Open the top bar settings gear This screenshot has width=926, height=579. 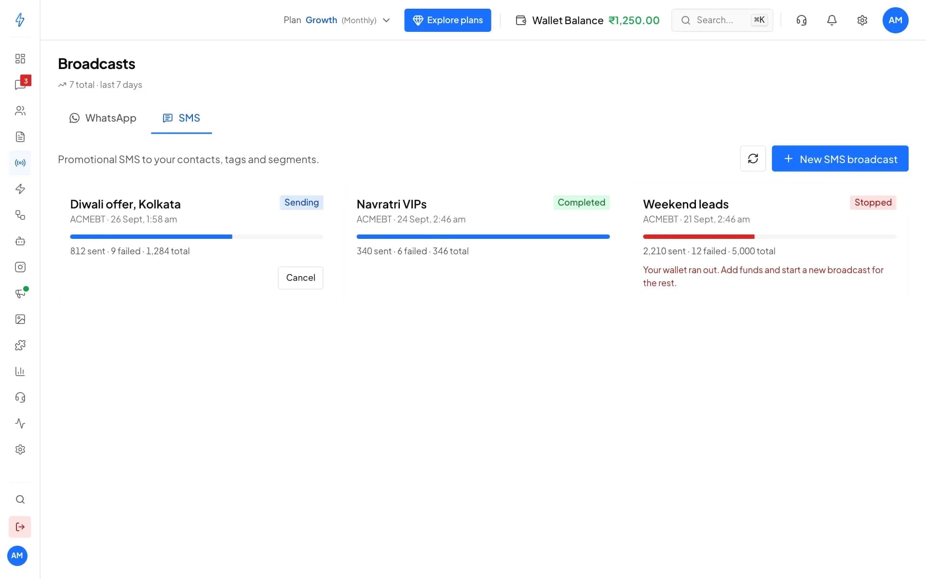click(x=862, y=20)
